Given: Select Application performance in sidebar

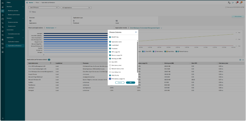Looking at the screenshot, I should 15,46.
